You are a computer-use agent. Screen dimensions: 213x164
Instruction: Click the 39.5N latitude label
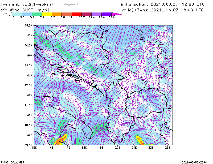tap(28, 145)
